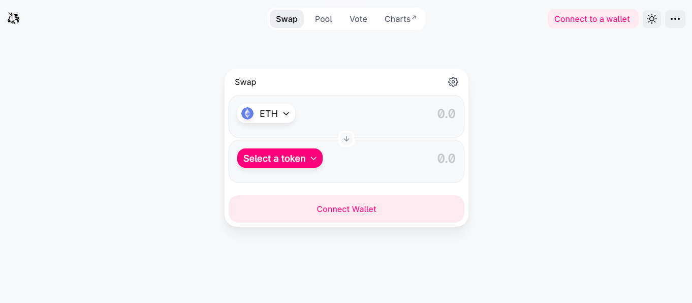Switch to the Swap tab

click(x=287, y=19)
